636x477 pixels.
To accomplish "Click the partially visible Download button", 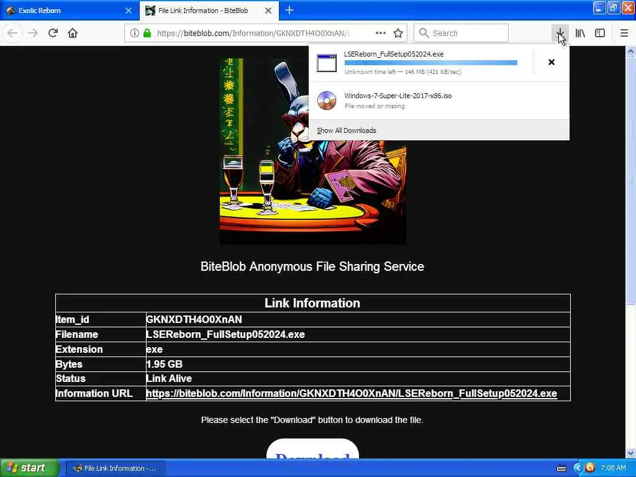I will (312, 449).
